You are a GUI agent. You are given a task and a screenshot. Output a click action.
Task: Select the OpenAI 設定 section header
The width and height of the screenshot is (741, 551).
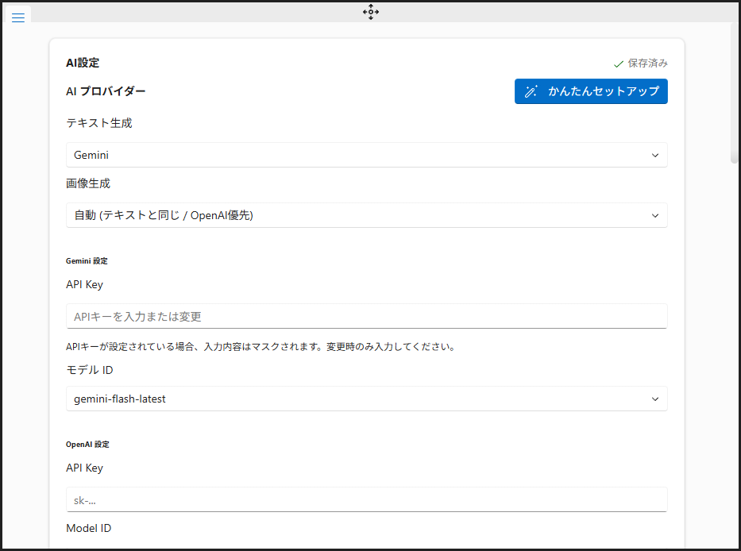tap(87, 444)
